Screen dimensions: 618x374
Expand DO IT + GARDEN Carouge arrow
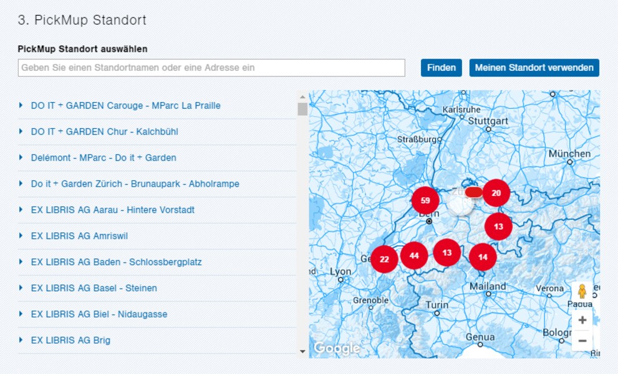click(21, 105)
